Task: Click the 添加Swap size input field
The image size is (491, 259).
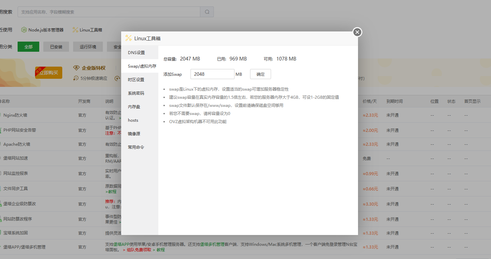Action: [212, 74]
